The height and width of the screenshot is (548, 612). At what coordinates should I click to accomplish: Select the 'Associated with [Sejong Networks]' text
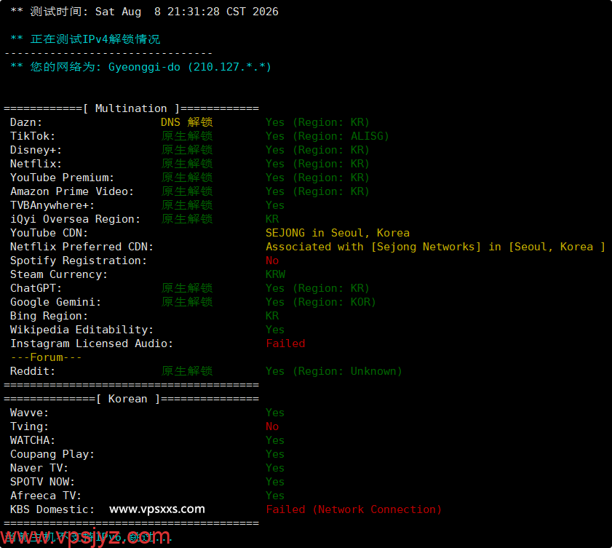[373, 247]
